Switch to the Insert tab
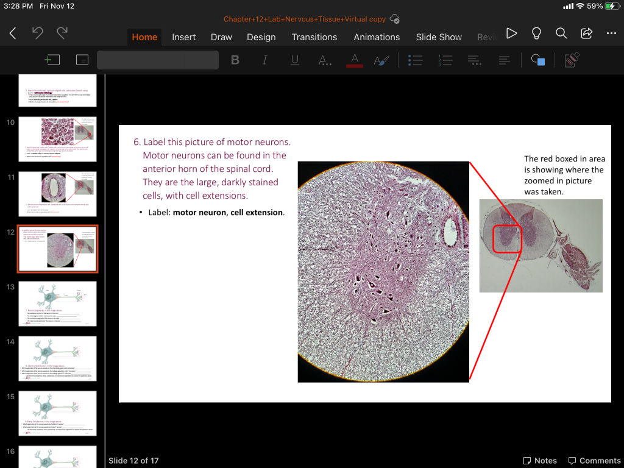The width and height of the screenshot is (624, 468). [183, 37]
